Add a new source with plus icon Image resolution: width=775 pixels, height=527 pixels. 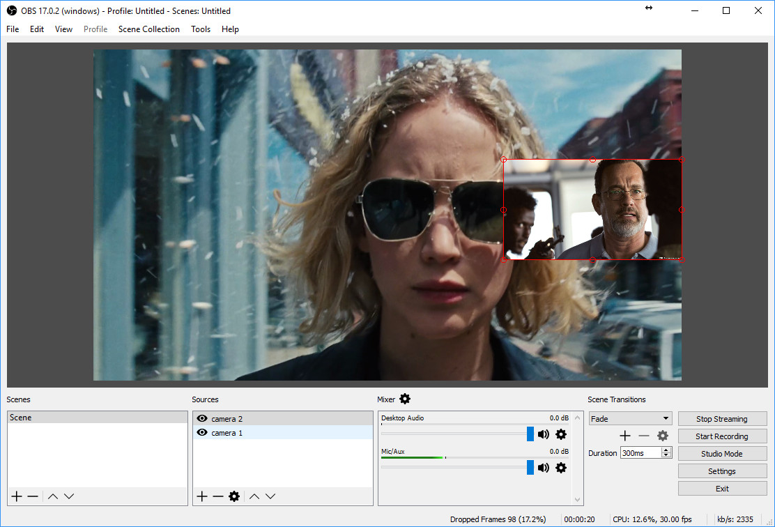pos(202,496)
